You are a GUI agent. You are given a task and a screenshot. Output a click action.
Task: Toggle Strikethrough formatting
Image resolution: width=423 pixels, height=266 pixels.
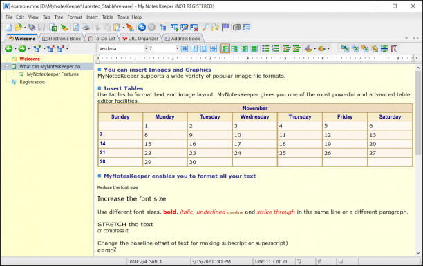click(214, 49)
